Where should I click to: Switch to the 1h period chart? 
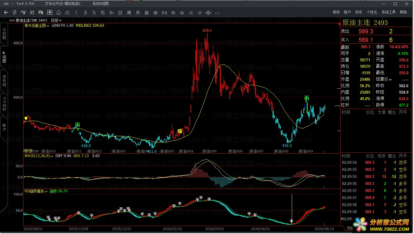pos(111,13)
